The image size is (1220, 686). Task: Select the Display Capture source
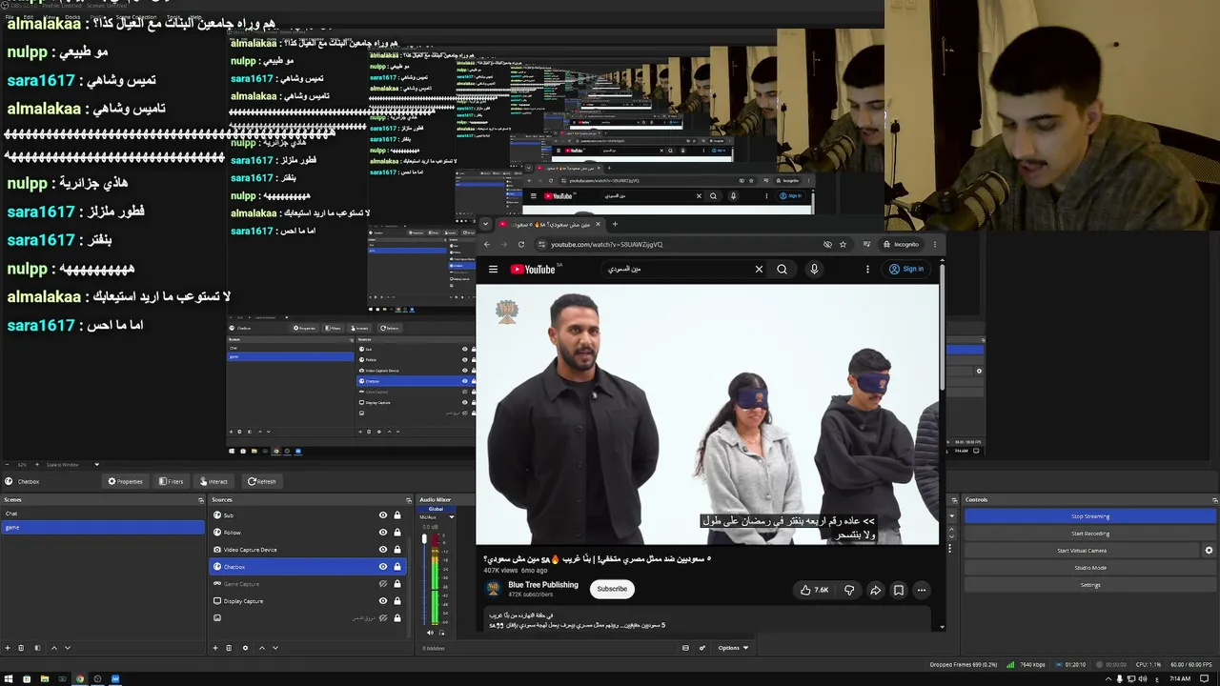click(309, 601)
